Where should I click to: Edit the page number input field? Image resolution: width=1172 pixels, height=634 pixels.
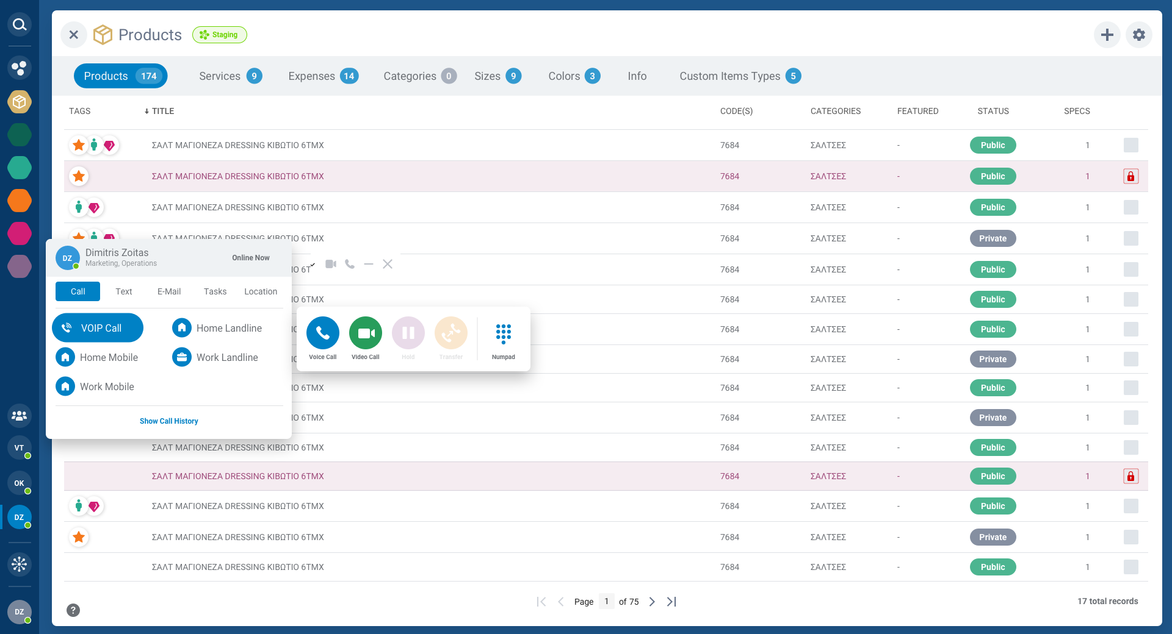pos(606,602)
